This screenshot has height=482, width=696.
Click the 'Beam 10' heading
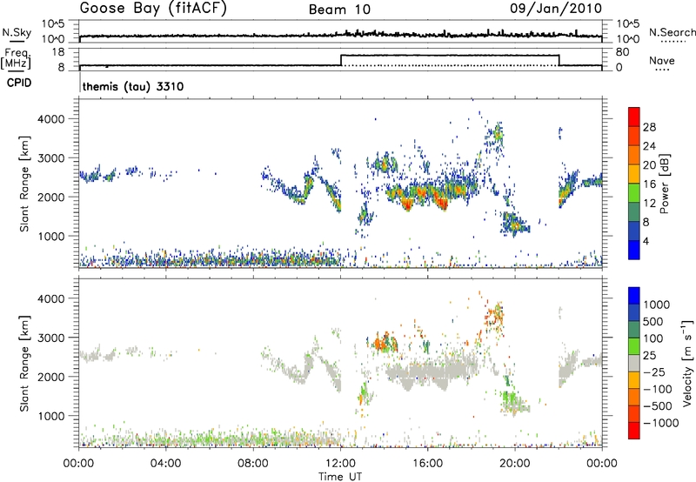(339, 10)
